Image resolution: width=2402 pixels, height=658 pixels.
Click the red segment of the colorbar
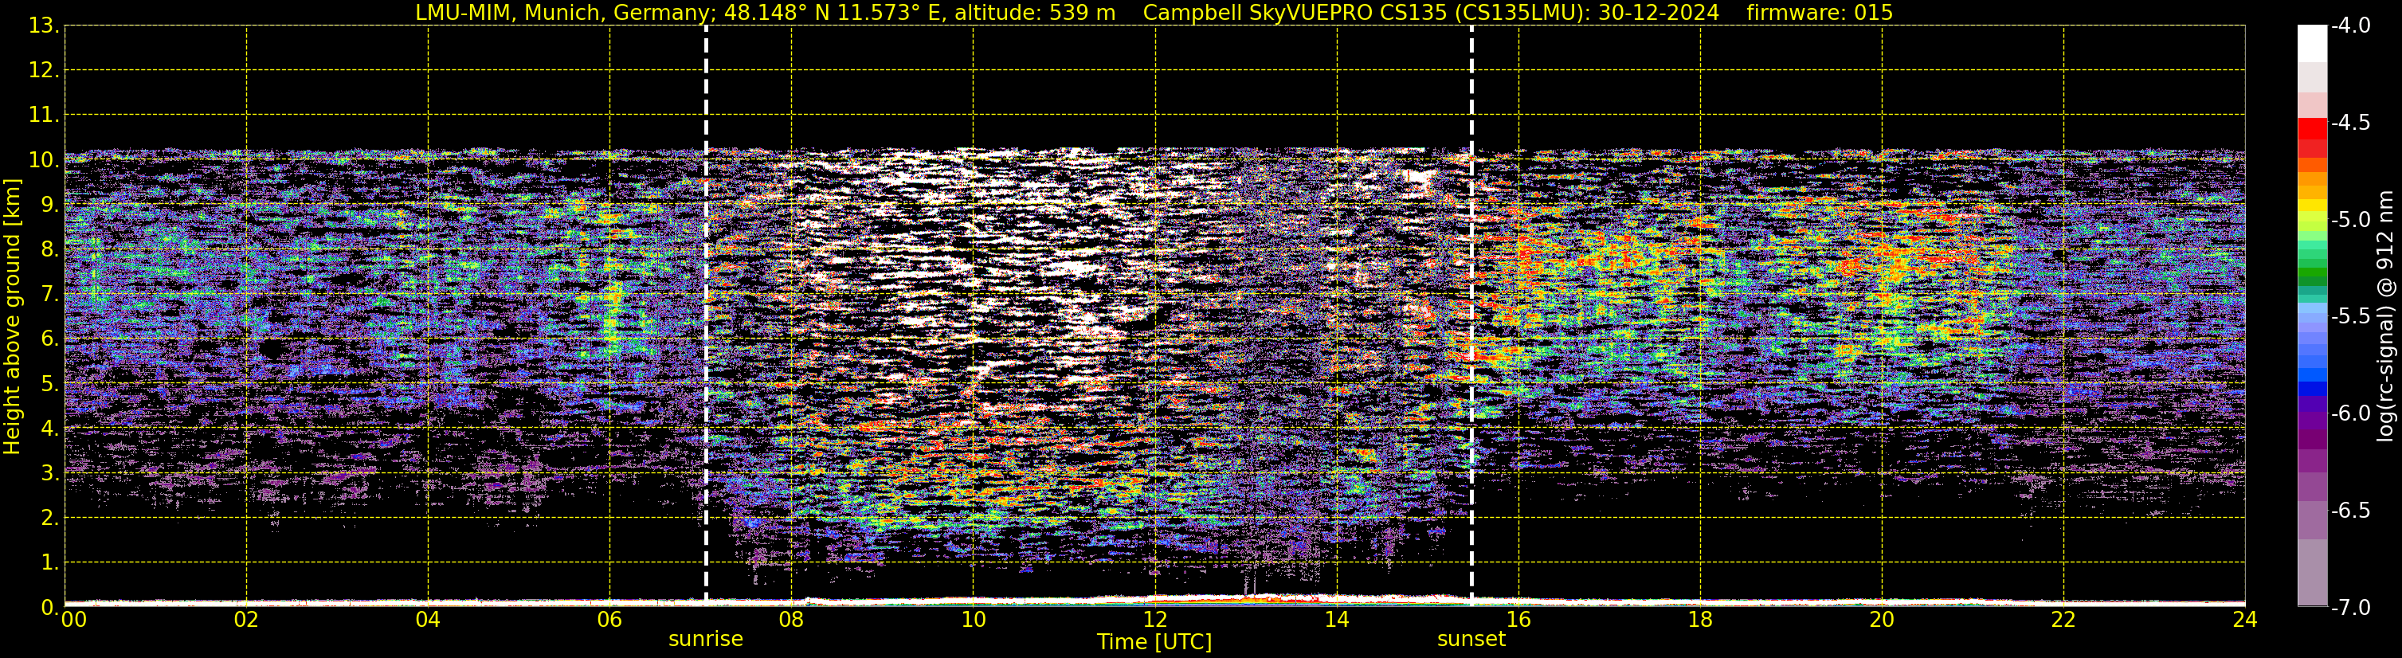(2311, 128)
